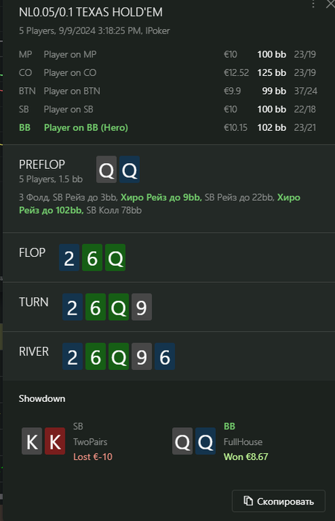Close the hand history panel
The width and height of the screenshot is (335, 521).
(331, 4)
